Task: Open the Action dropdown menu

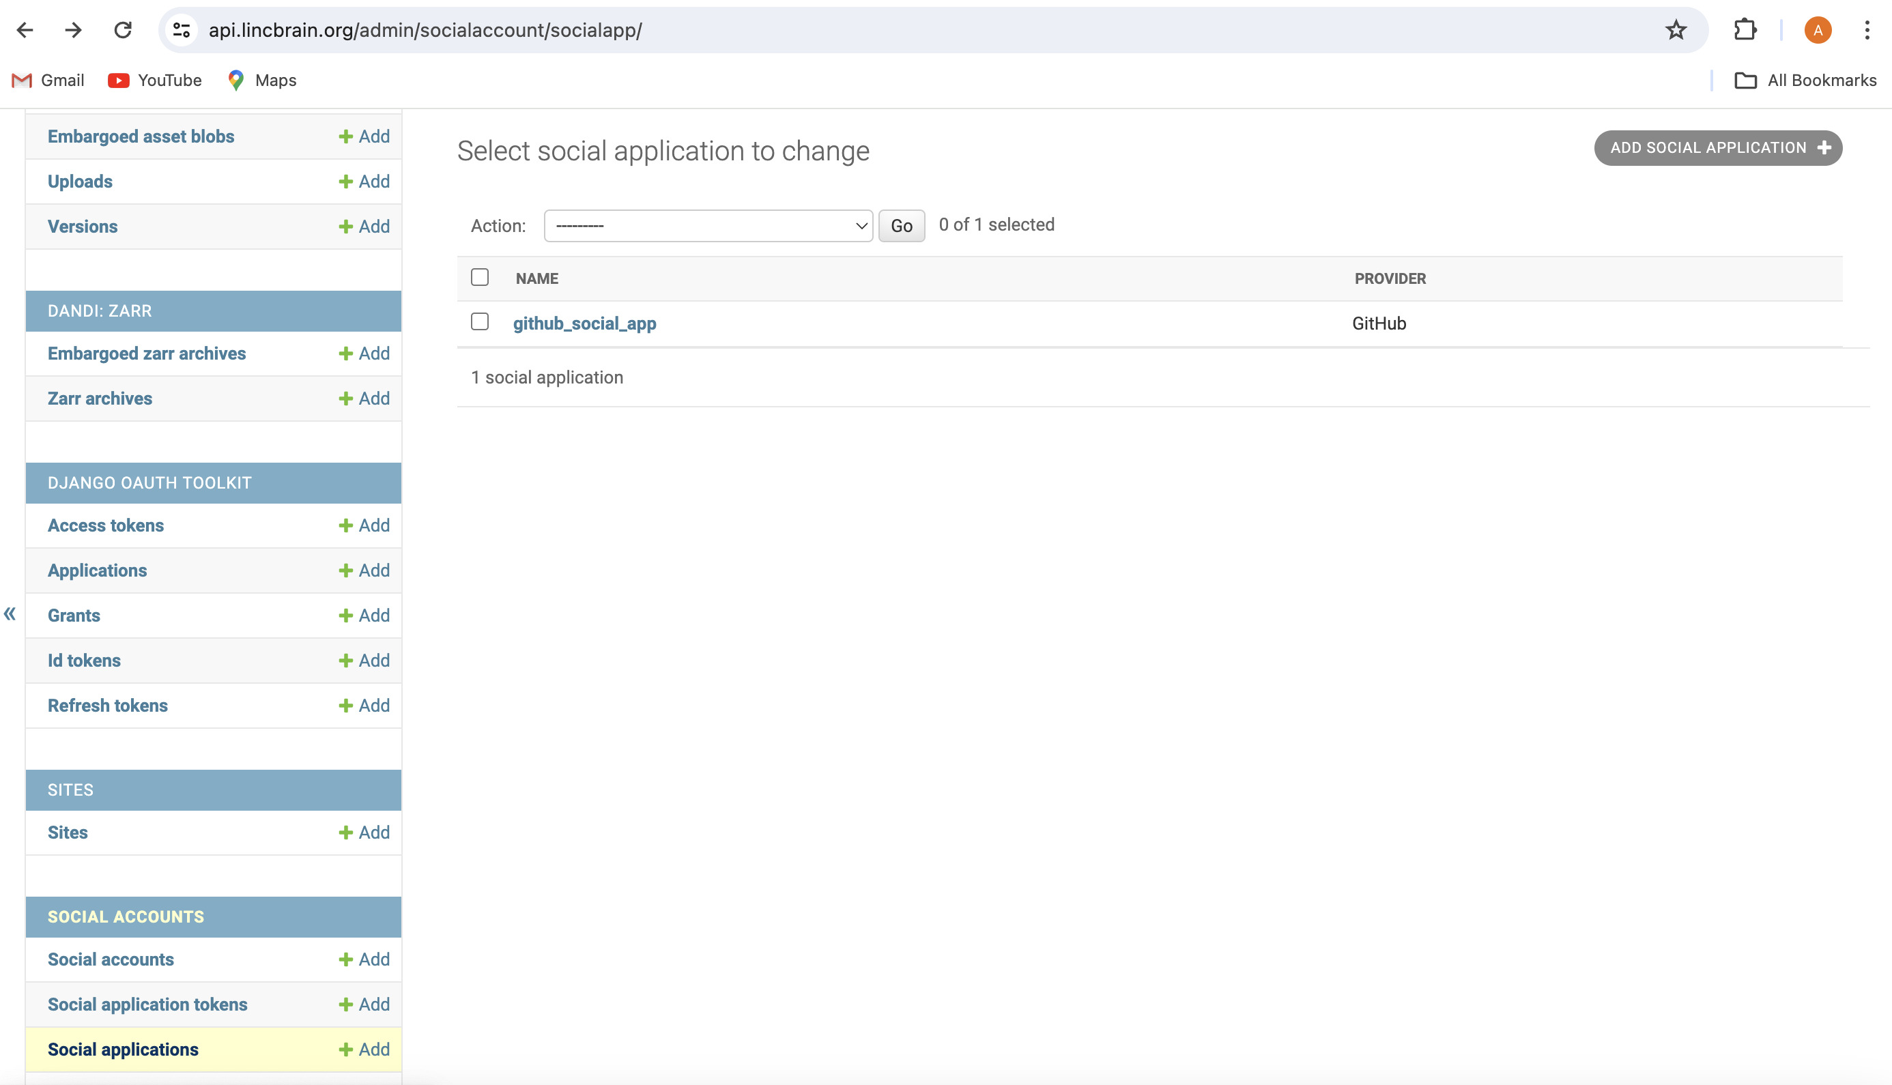Action: [x=708, y=226]
